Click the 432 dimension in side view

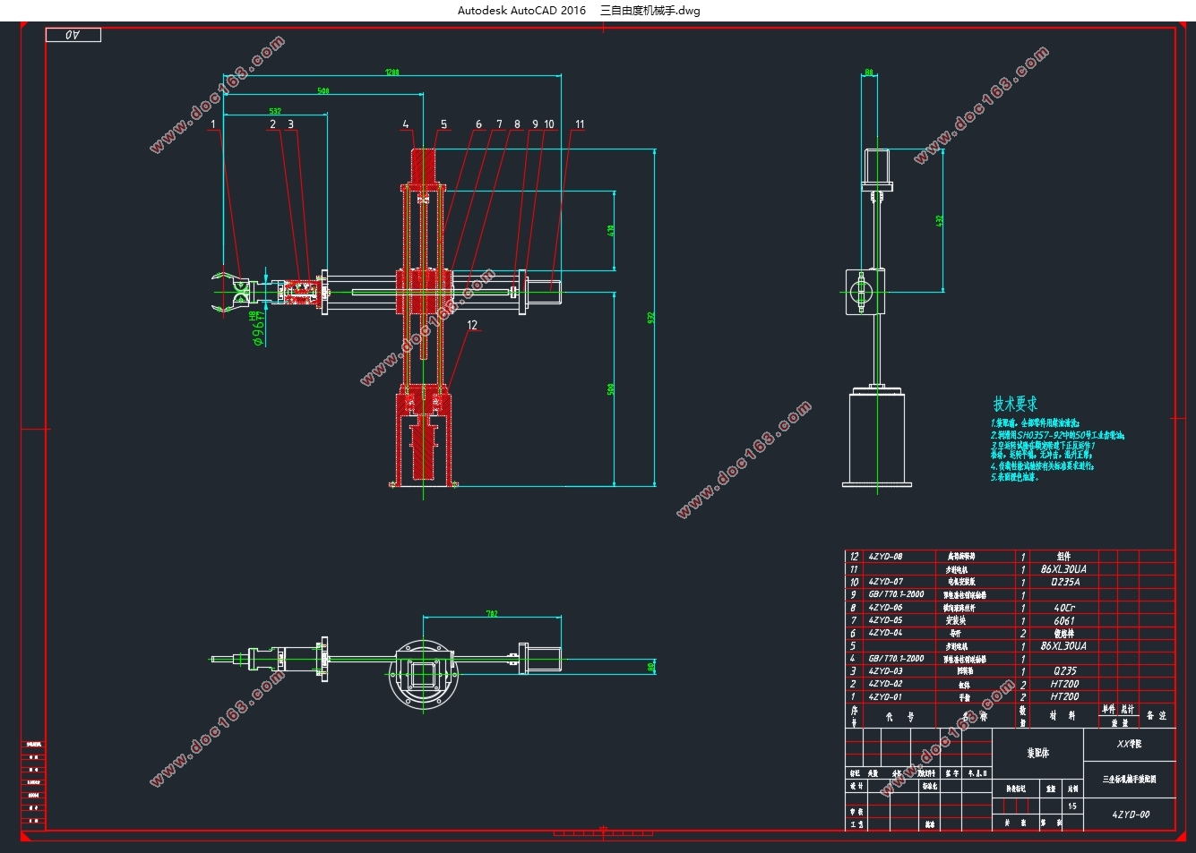click(939, 219)
